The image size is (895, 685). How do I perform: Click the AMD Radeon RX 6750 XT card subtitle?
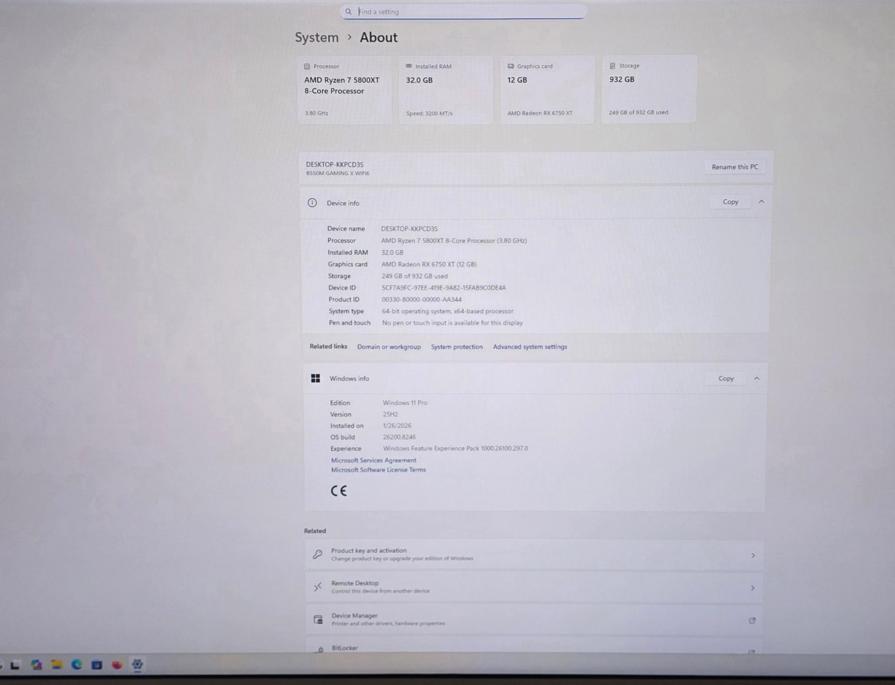[540, 113]
